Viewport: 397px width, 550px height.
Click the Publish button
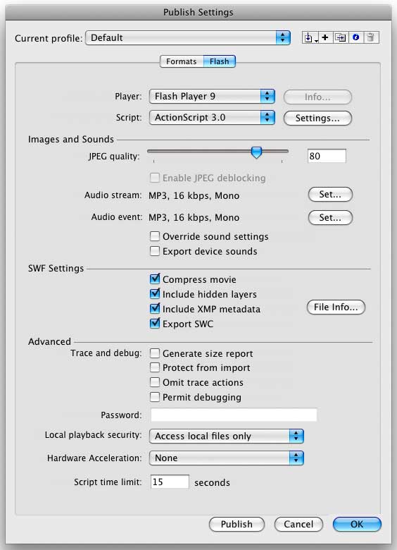click(x=237, y=524)
